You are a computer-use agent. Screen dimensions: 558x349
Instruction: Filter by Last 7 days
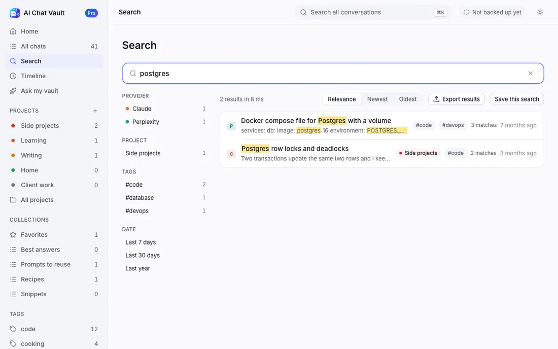point(165,242)
